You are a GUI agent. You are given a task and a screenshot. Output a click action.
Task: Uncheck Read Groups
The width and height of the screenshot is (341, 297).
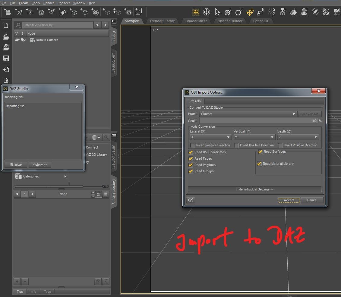(x=191, y=171)
